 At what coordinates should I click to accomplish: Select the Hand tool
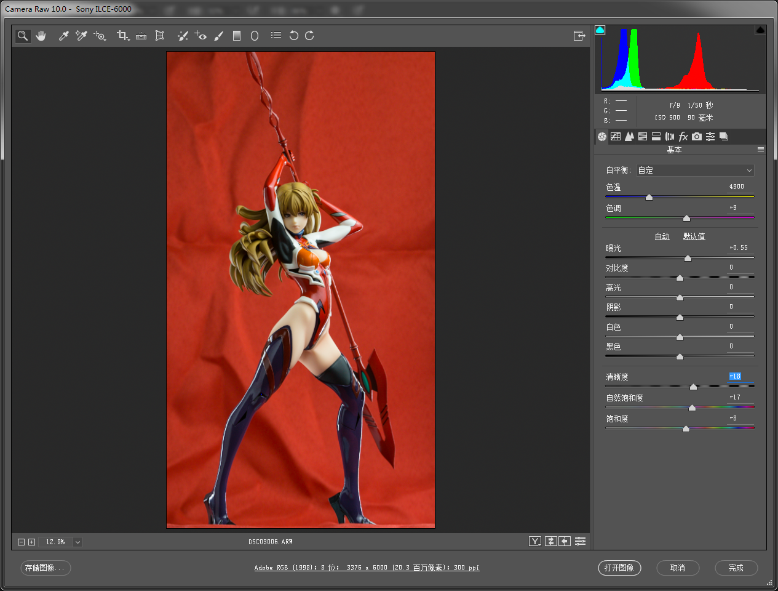[41, 36]
